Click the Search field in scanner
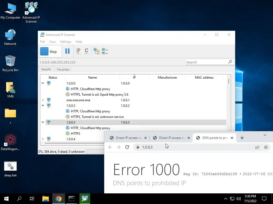 click(x=207, y=62)
